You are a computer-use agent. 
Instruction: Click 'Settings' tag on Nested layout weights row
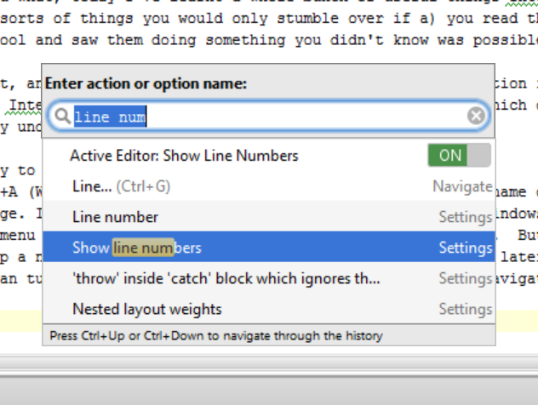tap(466, 309)
